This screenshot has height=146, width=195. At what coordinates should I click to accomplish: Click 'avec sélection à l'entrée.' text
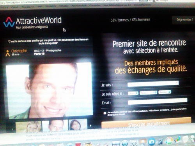pyautogui.click(x=151, y=51)
